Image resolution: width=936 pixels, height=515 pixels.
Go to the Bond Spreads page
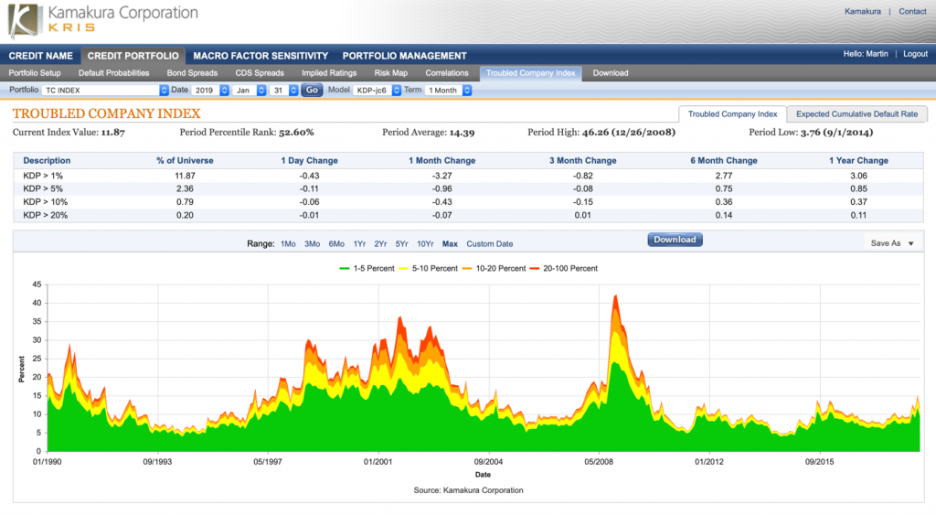(x=192, y=73)
